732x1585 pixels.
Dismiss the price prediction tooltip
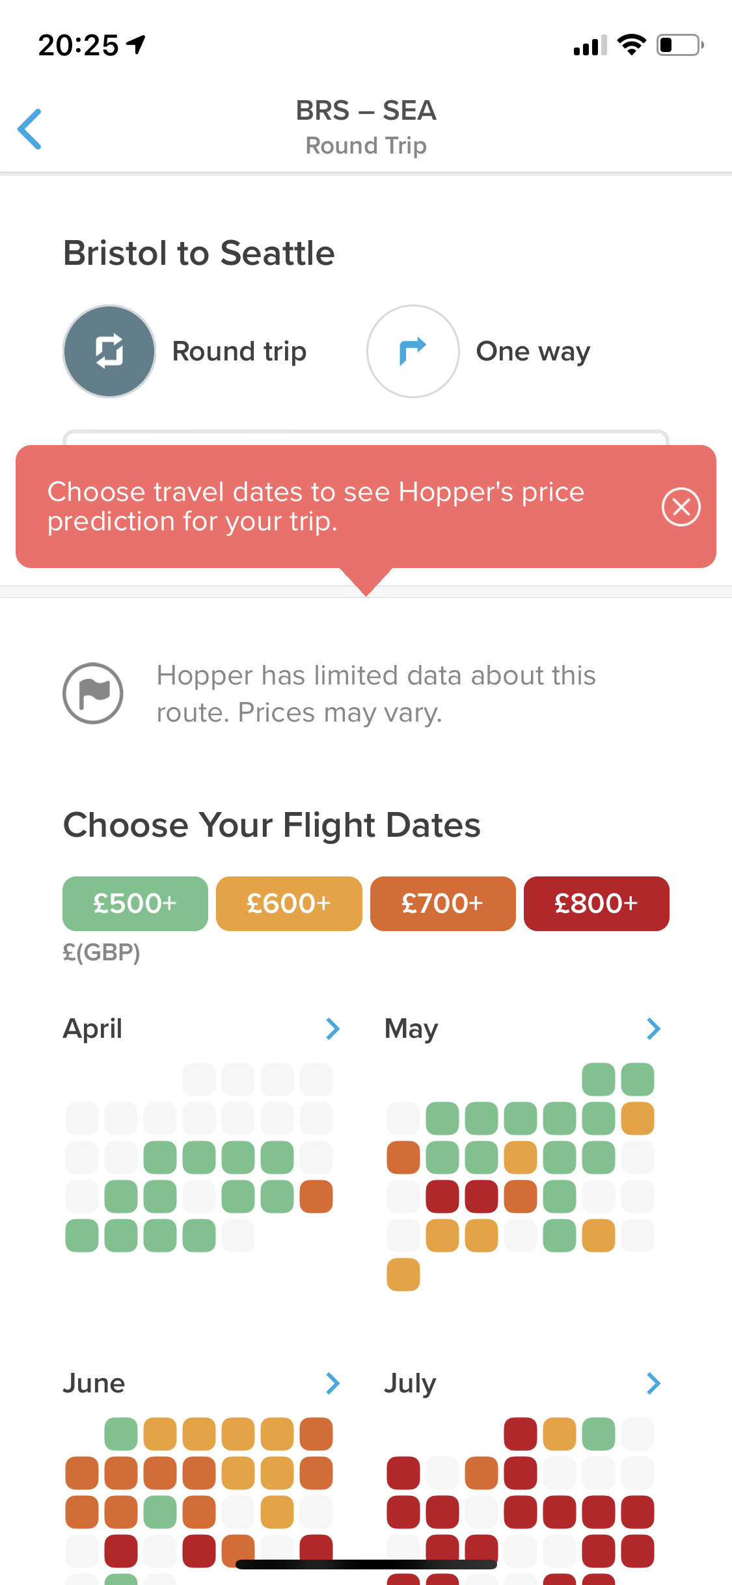click(x=681, y=507)
